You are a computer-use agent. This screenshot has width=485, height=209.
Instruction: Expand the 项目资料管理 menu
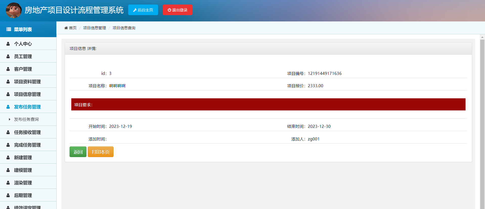[28, 81]
